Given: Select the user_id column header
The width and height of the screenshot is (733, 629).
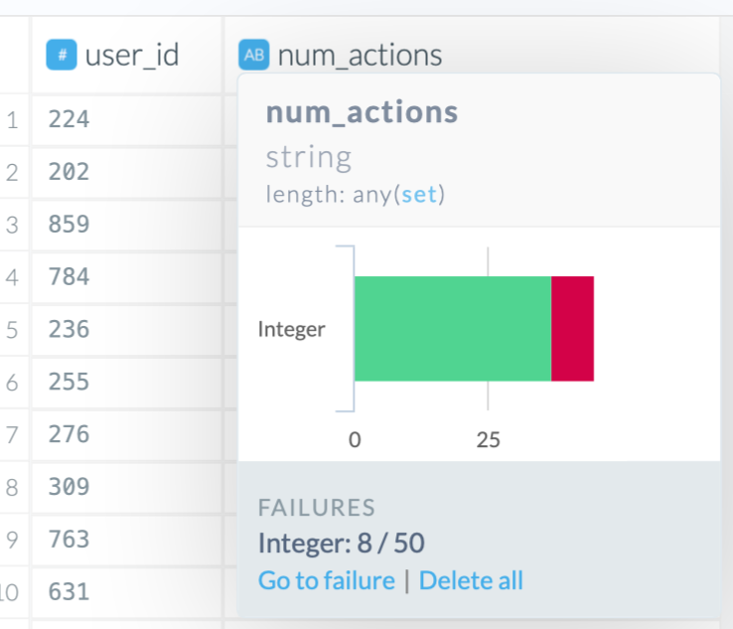Looking at the screenshot, I should pos(131,55).
